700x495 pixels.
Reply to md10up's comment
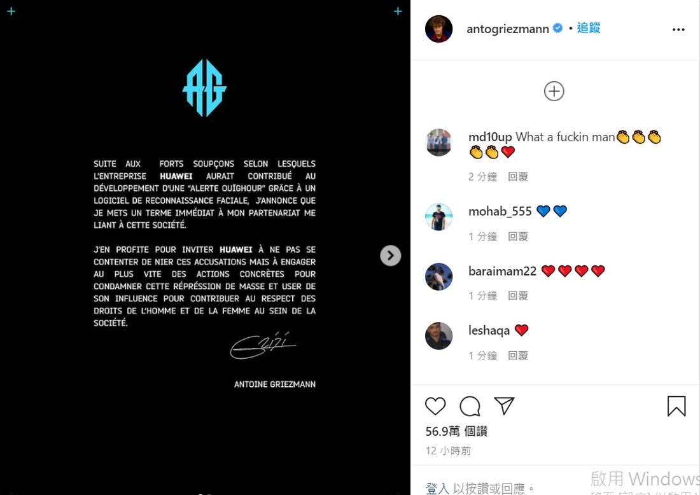coord(518,177)
